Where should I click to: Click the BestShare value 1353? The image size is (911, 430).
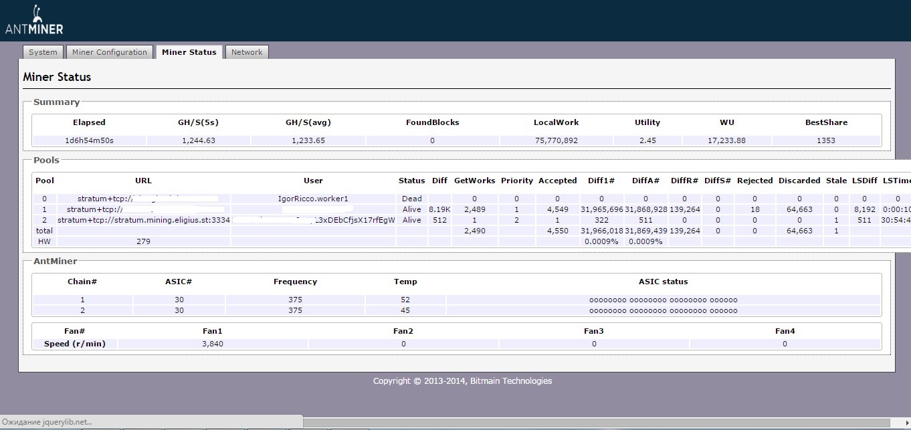825,140
